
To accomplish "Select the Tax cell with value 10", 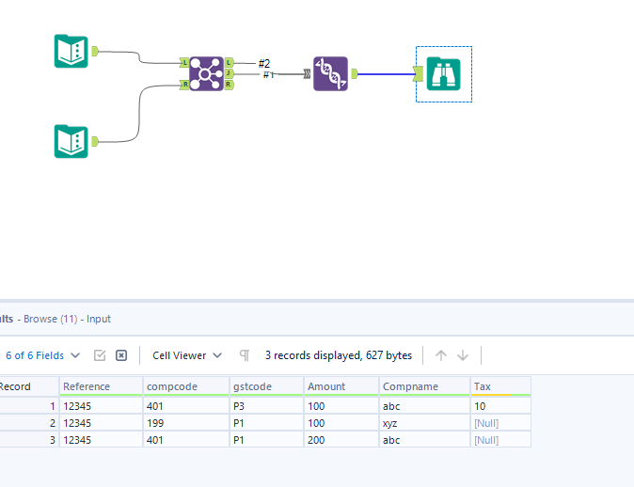I will click(500, 405).
